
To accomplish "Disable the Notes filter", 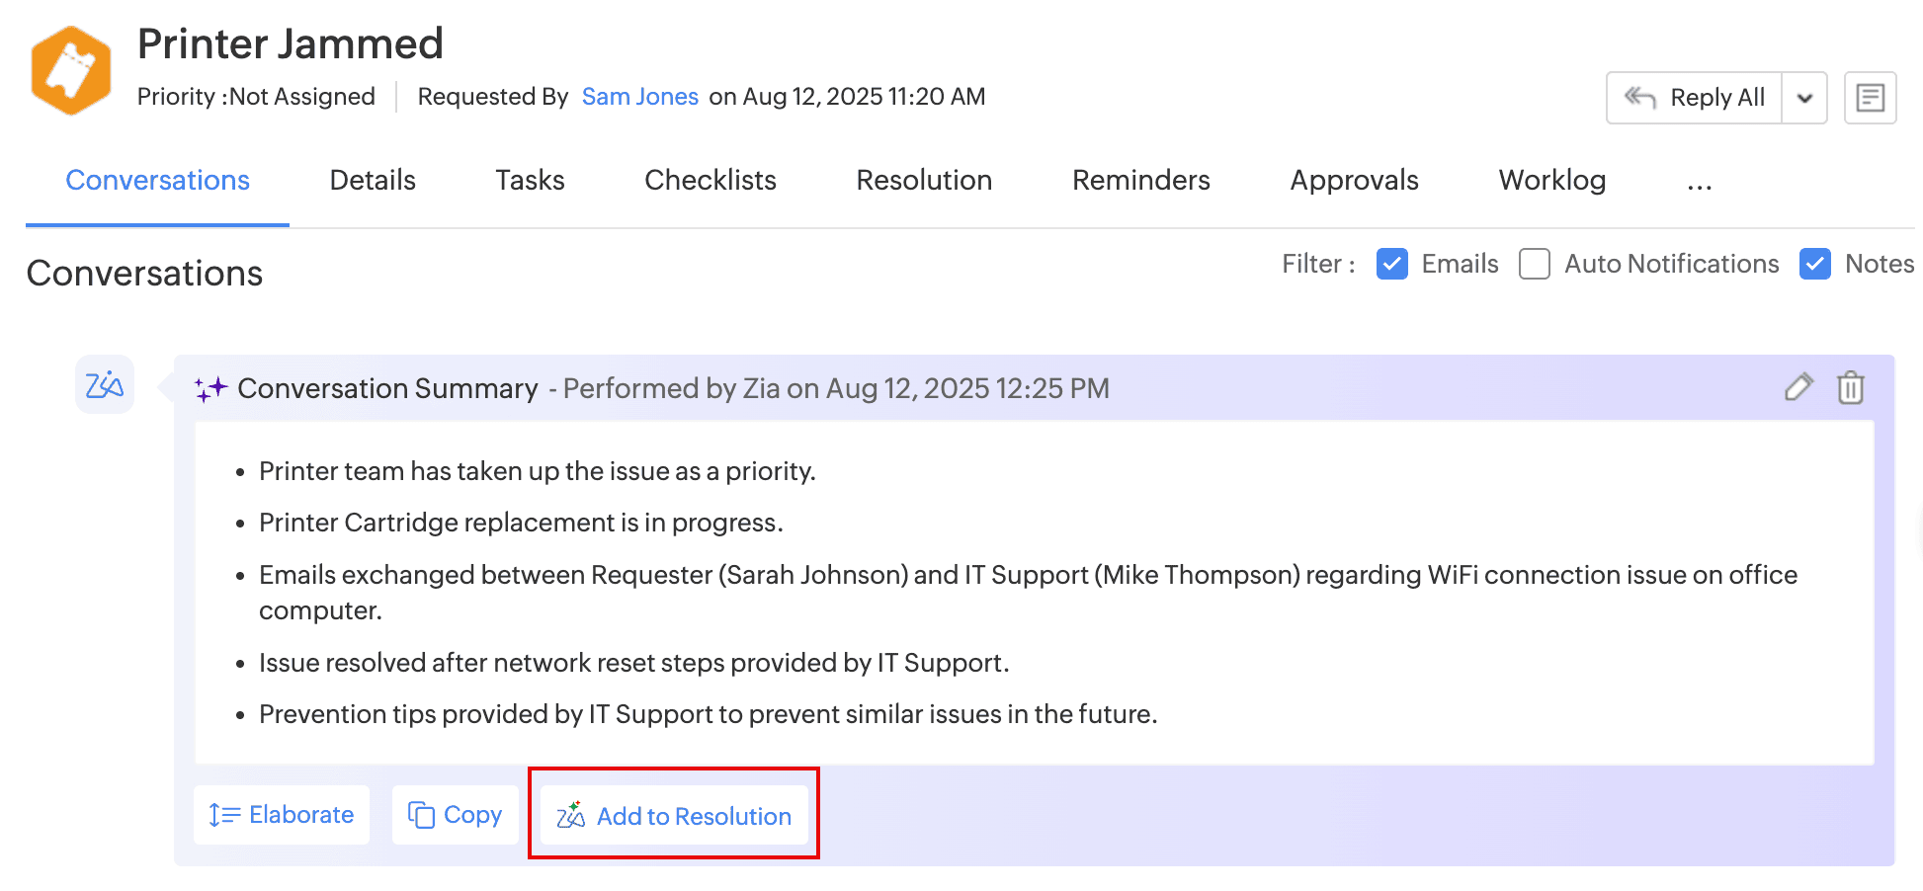I will [1815, 264].
